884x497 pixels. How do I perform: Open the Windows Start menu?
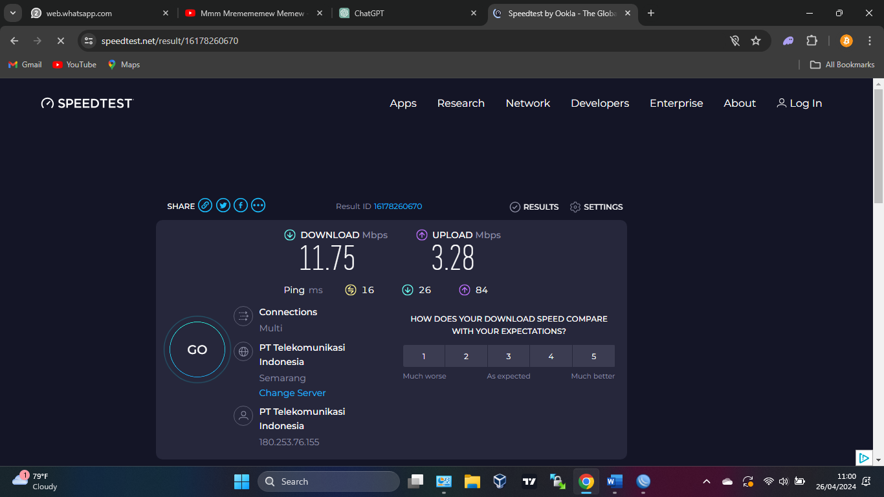(241, 481)
